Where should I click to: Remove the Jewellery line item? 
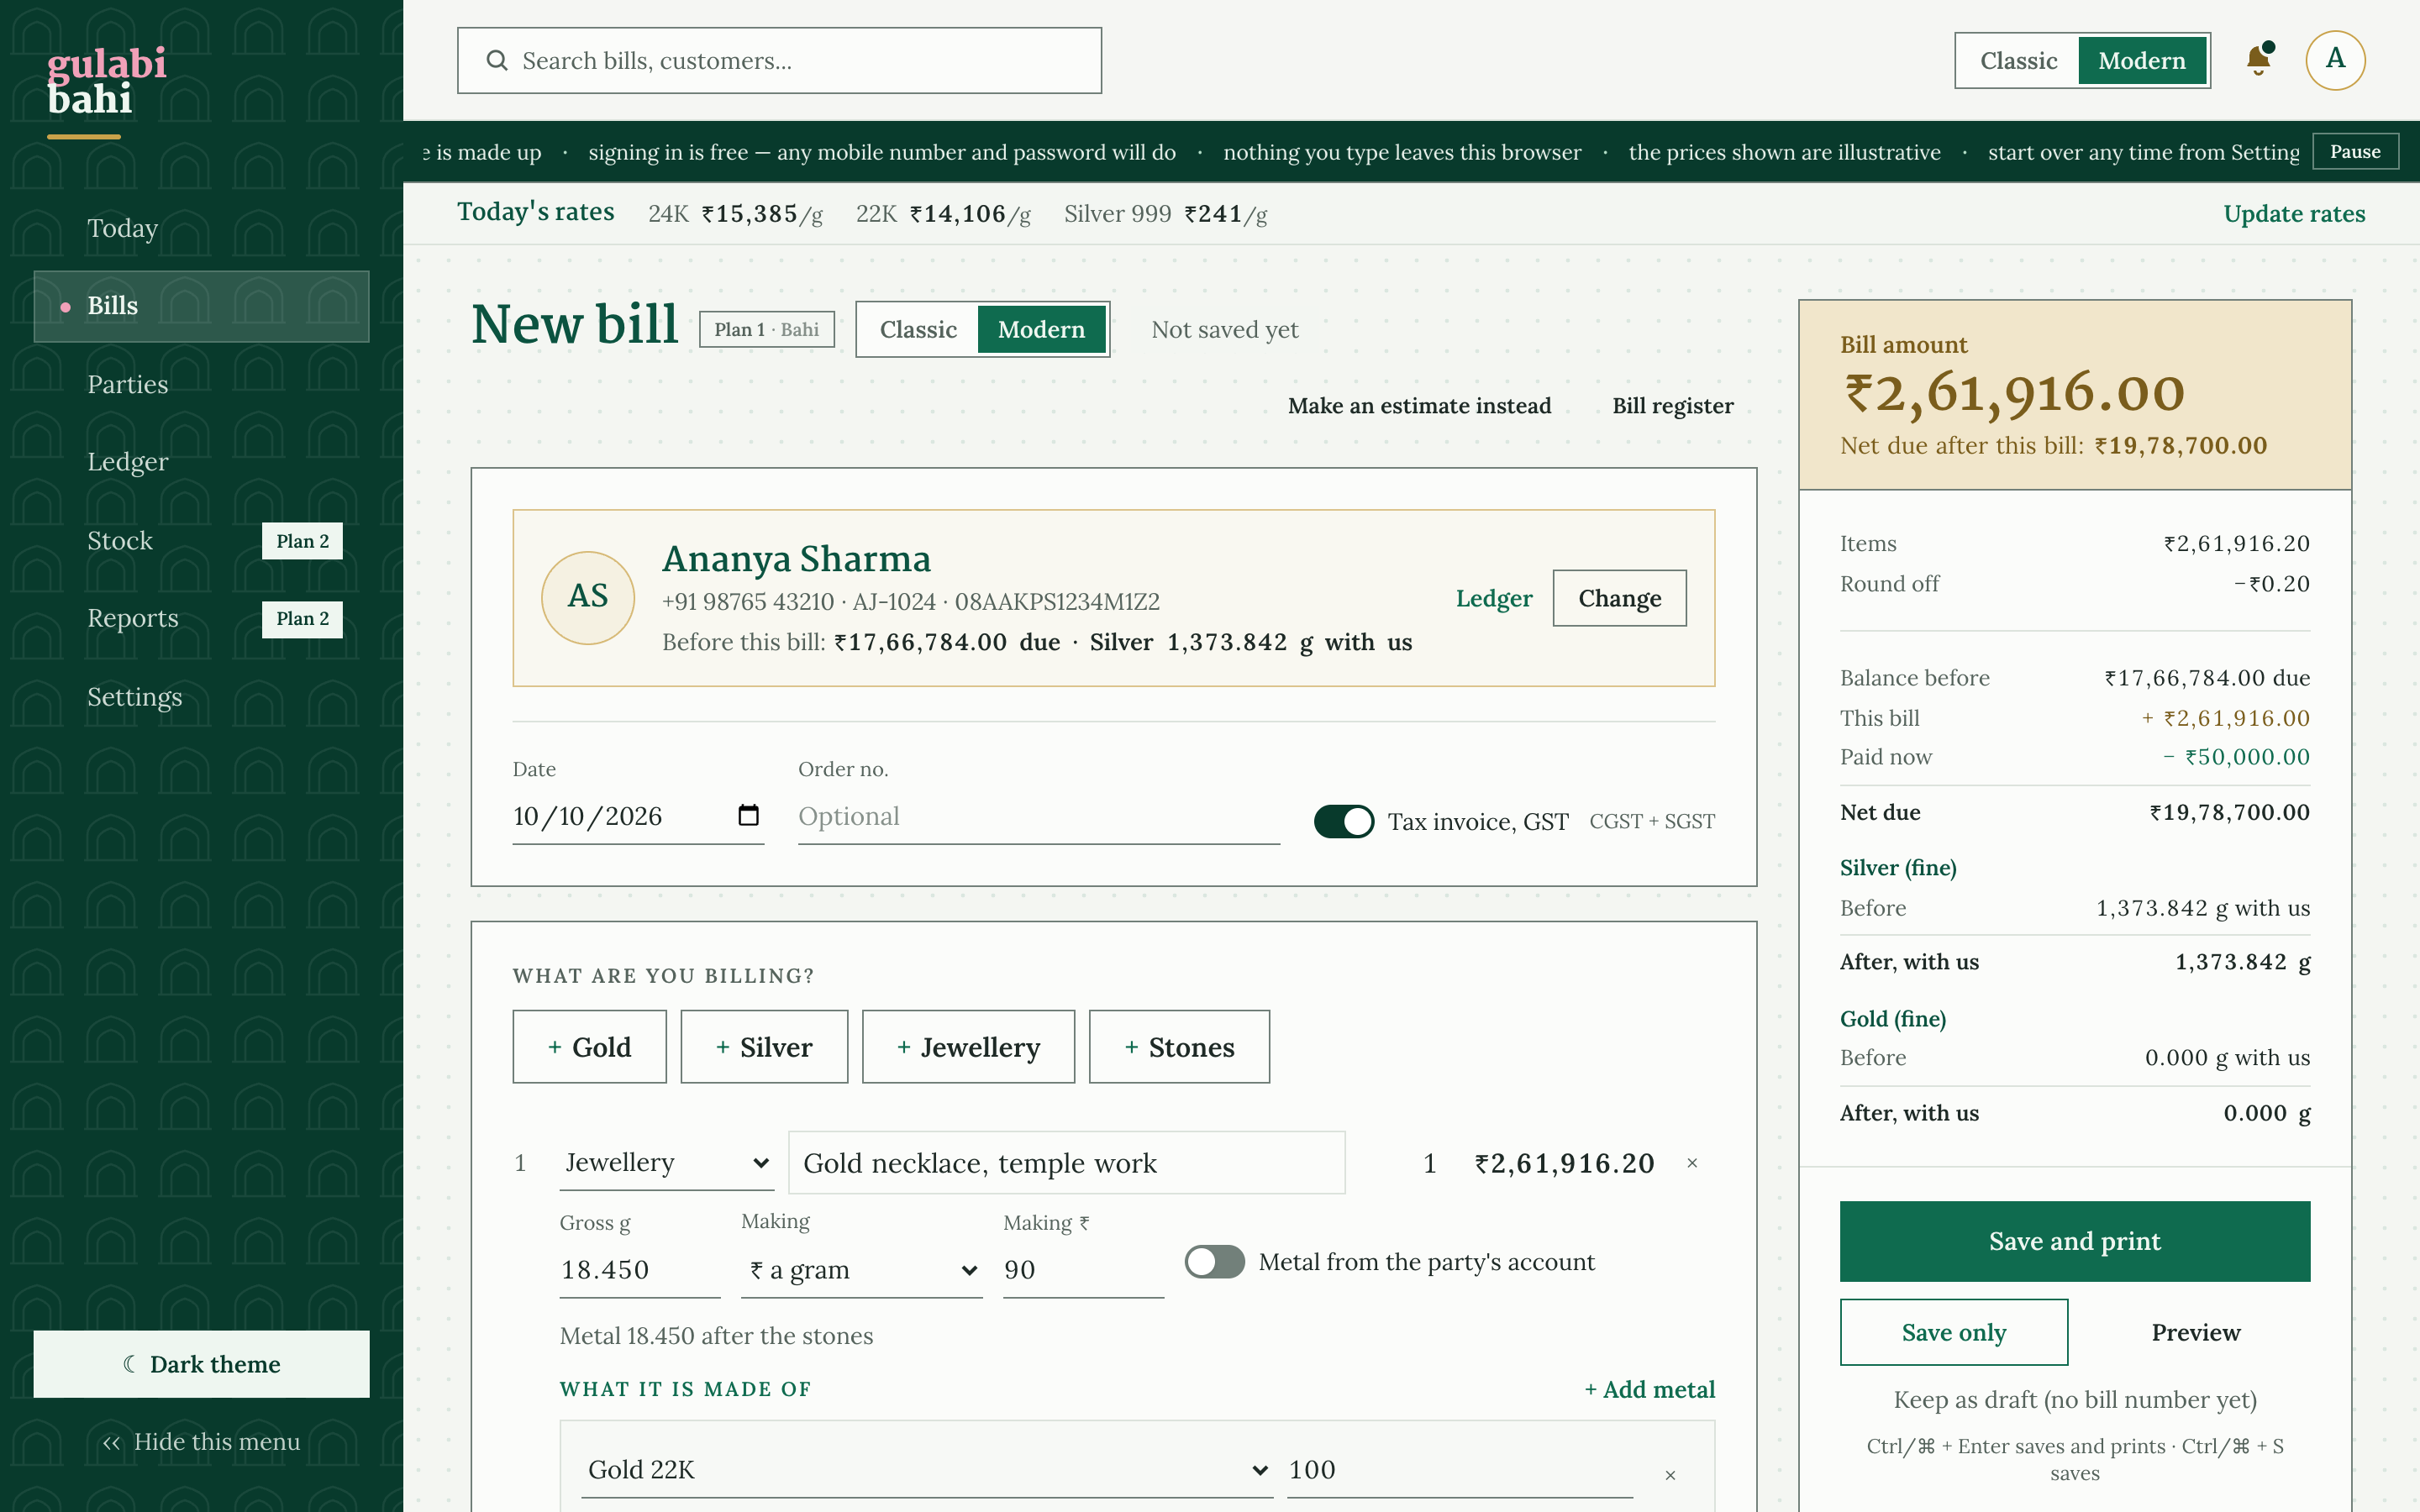(1692, 1163)
